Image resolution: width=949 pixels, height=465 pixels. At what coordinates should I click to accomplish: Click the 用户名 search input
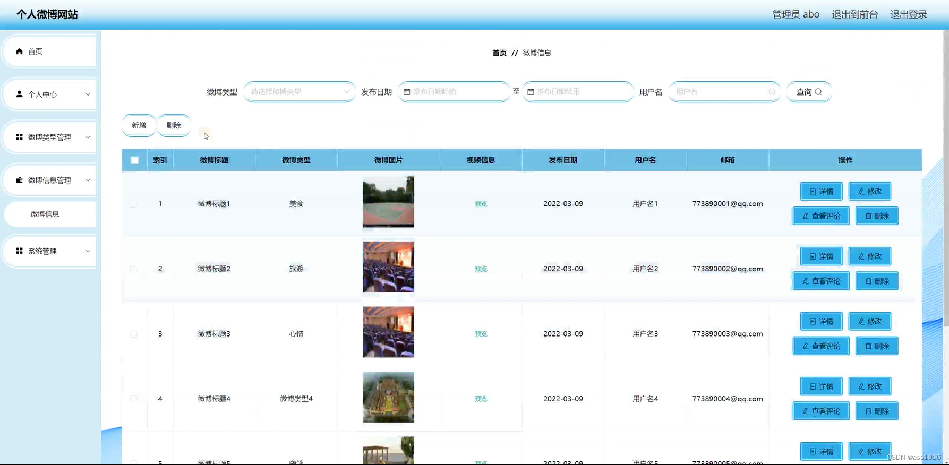(x=724, y=92)
